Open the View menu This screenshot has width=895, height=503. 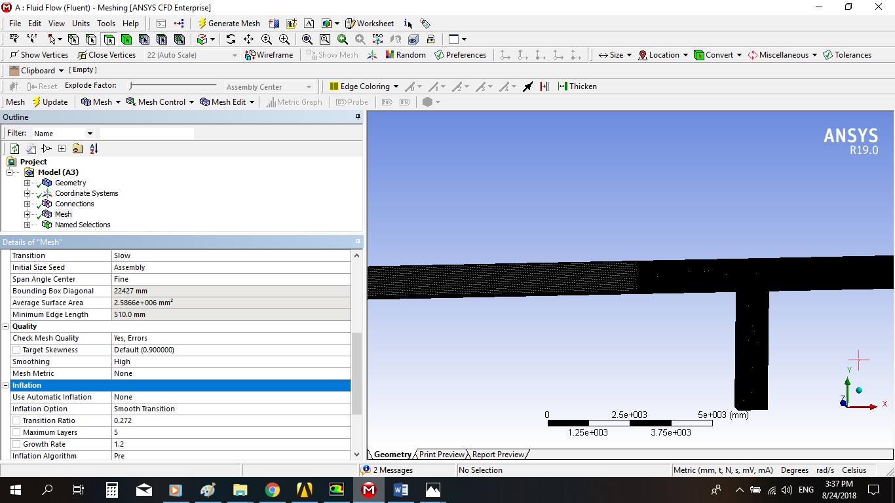[x=57, y=24]
